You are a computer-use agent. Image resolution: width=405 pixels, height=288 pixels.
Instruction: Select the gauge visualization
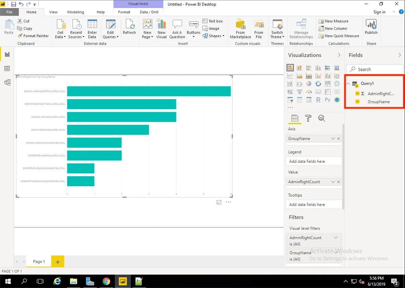coord(309,92)
